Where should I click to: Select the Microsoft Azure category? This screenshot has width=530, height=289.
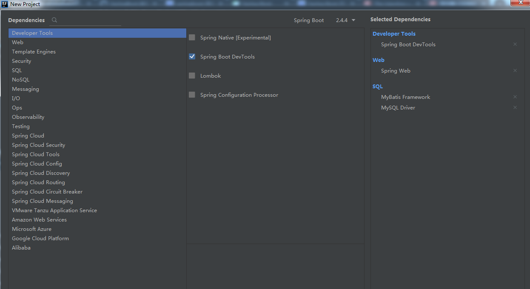pyautogui.click(x=97, y=229)
